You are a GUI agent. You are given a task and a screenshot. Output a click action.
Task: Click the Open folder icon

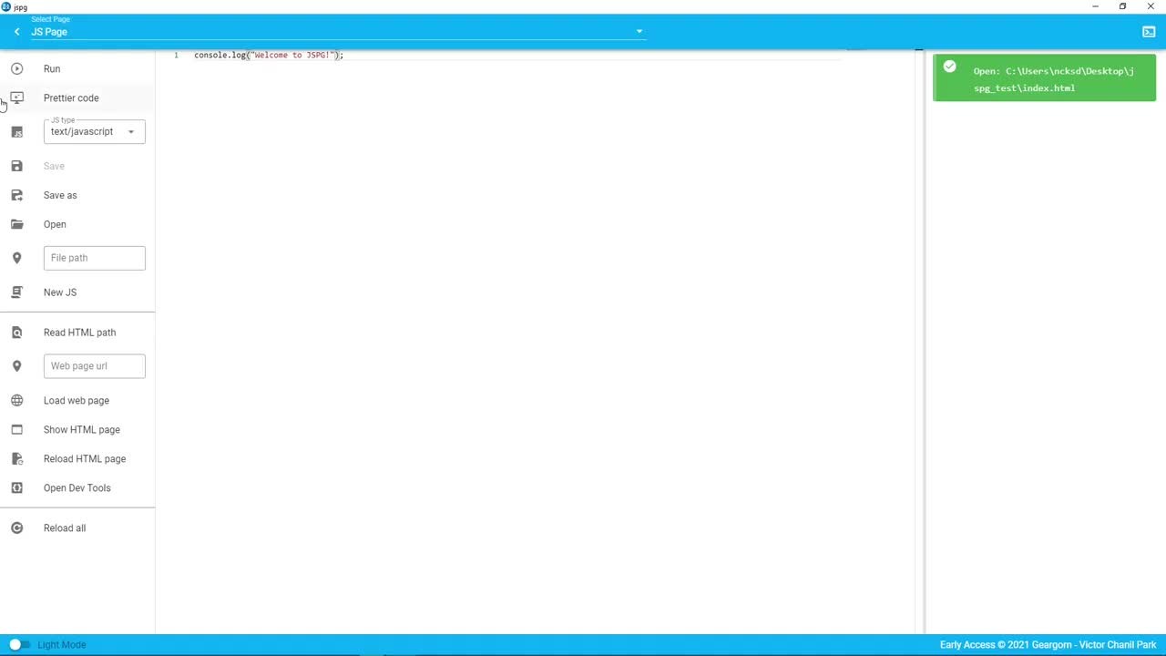[16, 224]
